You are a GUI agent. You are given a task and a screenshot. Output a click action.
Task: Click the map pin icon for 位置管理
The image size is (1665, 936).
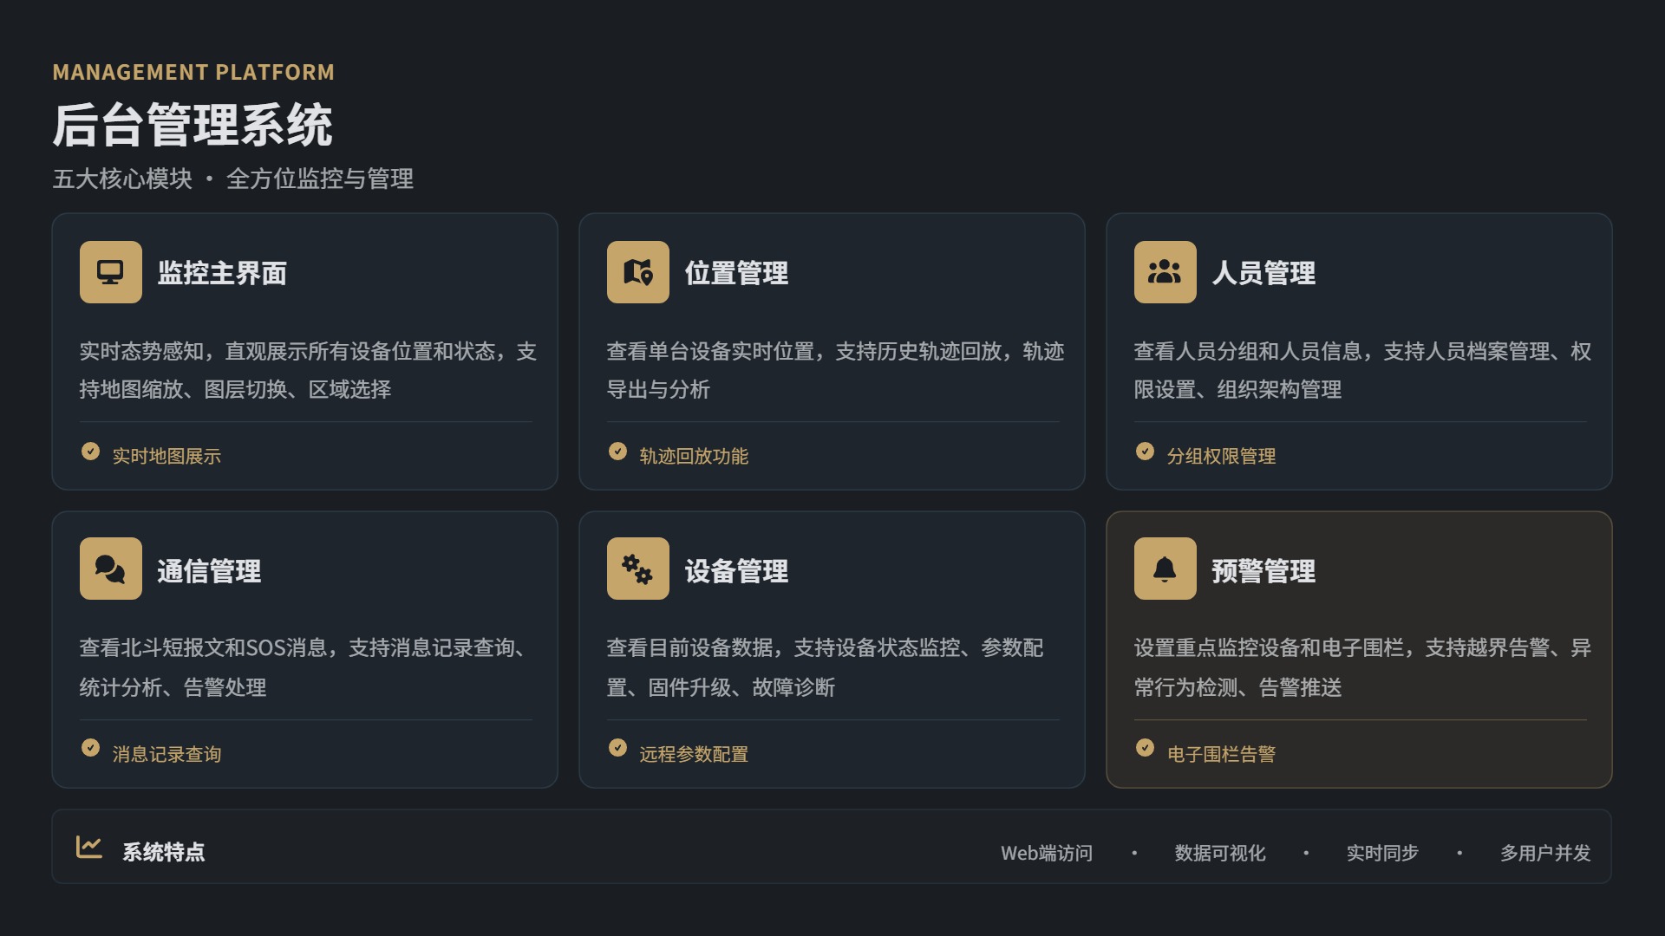(637, 272)
